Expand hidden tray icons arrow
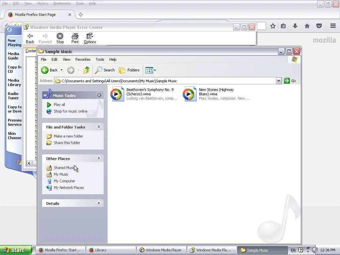The height and width of the screenshot is (255, 340). (315, 250)
